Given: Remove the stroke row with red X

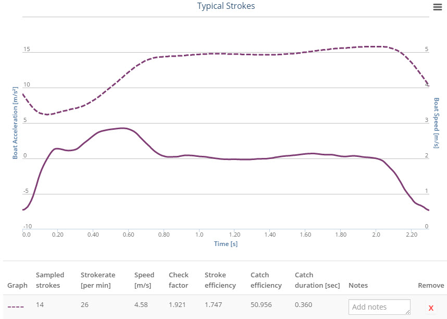Looking at the screenshot, I should 431,308.
